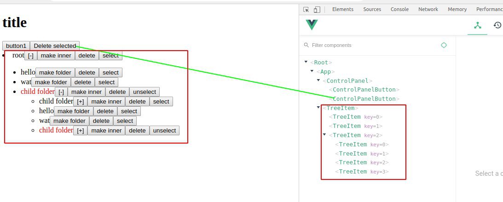Select the App component node

[326, 71]
